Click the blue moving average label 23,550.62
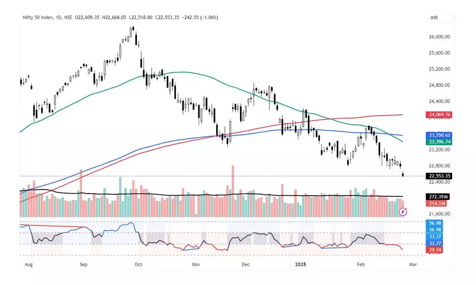The width and height of the screenshot is (476, 285). point(439,135)
